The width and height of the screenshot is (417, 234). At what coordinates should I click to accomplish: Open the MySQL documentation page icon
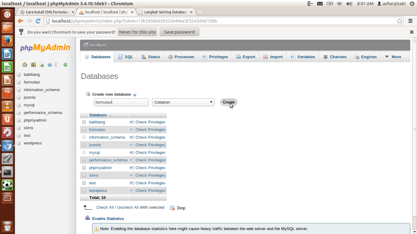tap(57, 65)
